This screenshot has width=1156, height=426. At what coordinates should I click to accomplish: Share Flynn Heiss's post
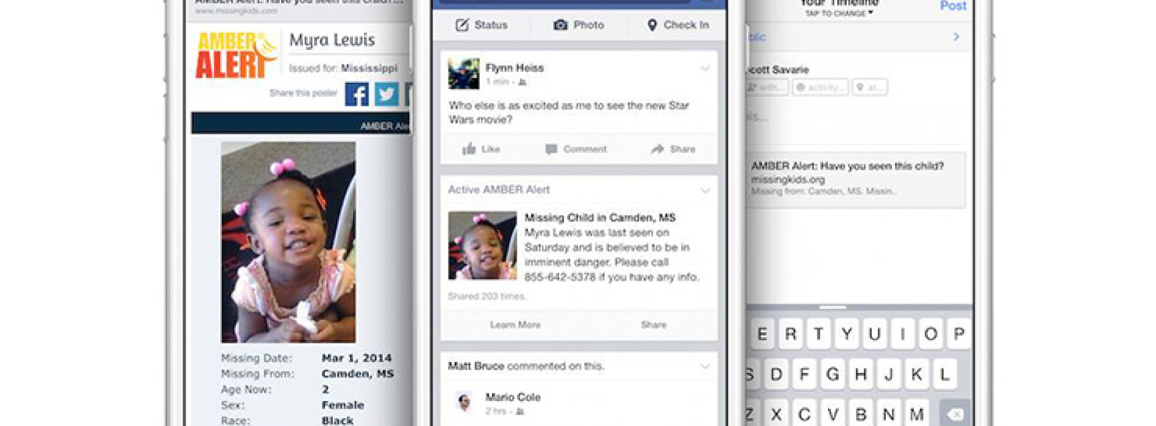pyautogui.click(x=673, y=149)
